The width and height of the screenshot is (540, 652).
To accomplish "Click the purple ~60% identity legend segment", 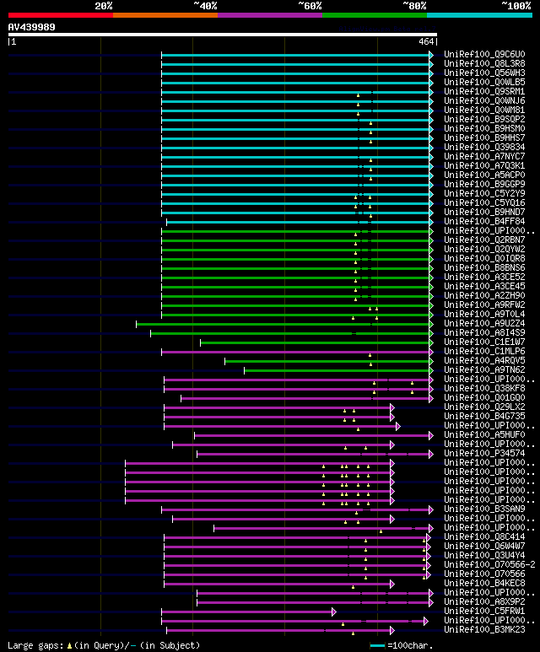I will [270, 15].
